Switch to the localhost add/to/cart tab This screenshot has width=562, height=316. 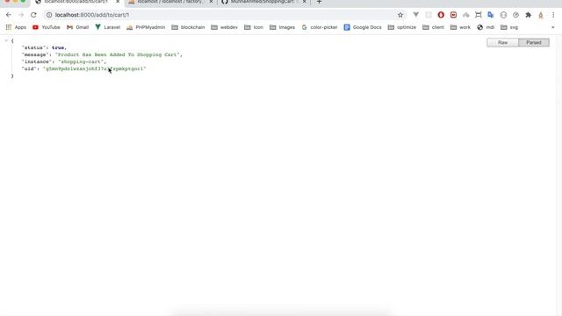[x=76, y=2]
